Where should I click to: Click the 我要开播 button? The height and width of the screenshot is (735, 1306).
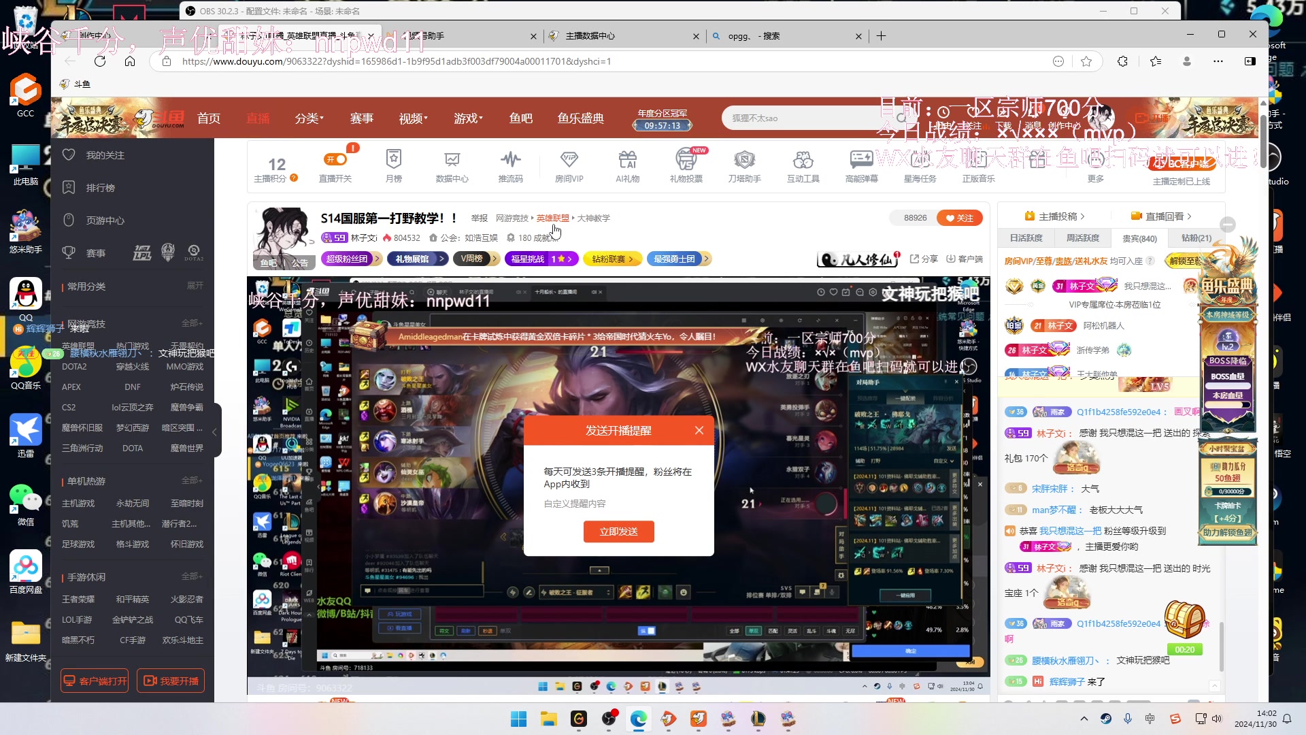coord(171,681)
